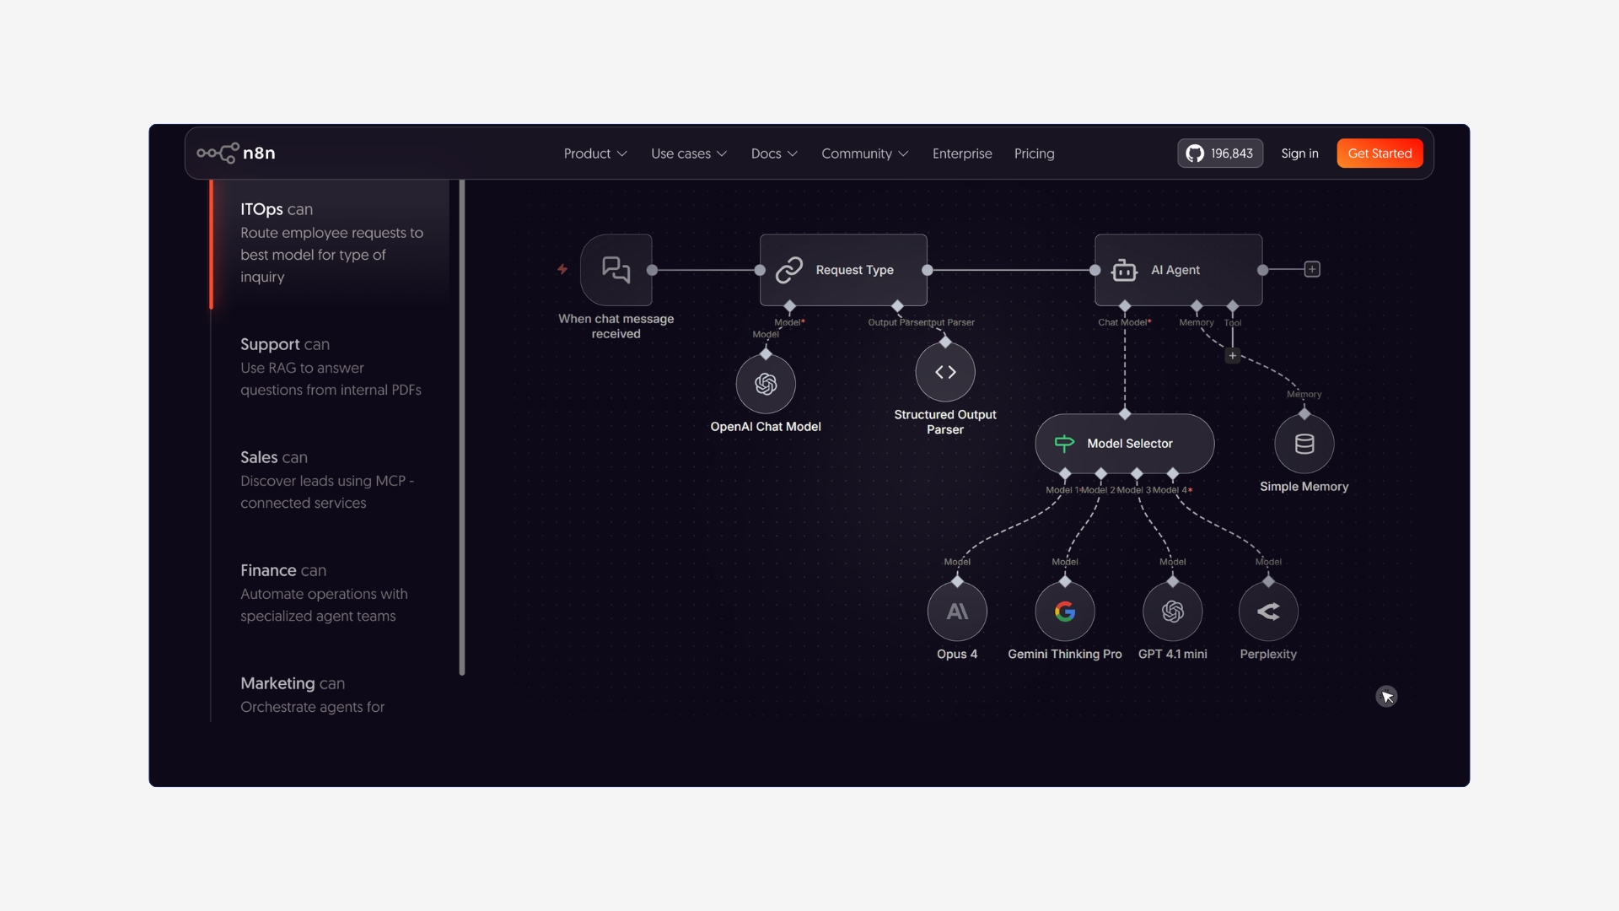Select the Marketing use case tab
The width and height of the screenshot is (1619, 911).
(x=331, y=694)
